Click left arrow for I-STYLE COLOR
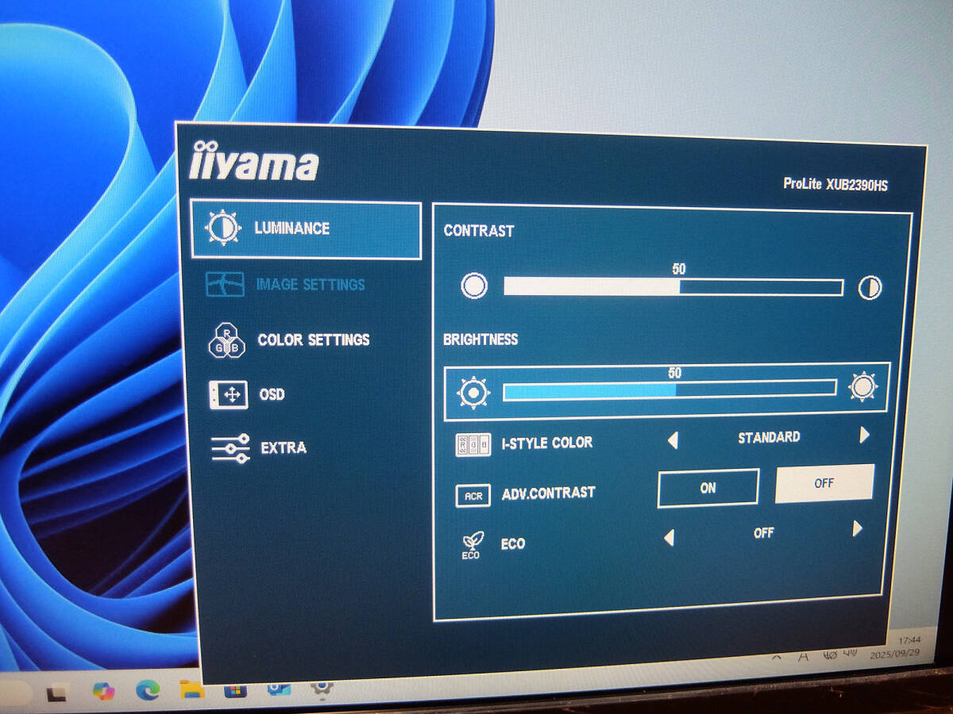 (673, 440)
